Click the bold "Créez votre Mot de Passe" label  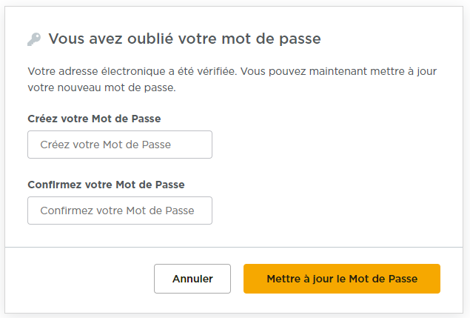94,119
